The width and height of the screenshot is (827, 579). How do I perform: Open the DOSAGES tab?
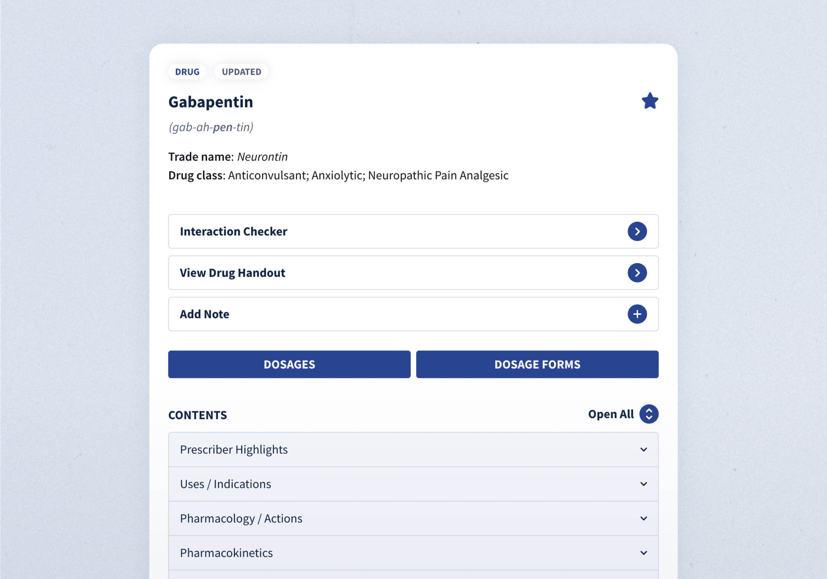pyautogui.click(x=289, y=364)
